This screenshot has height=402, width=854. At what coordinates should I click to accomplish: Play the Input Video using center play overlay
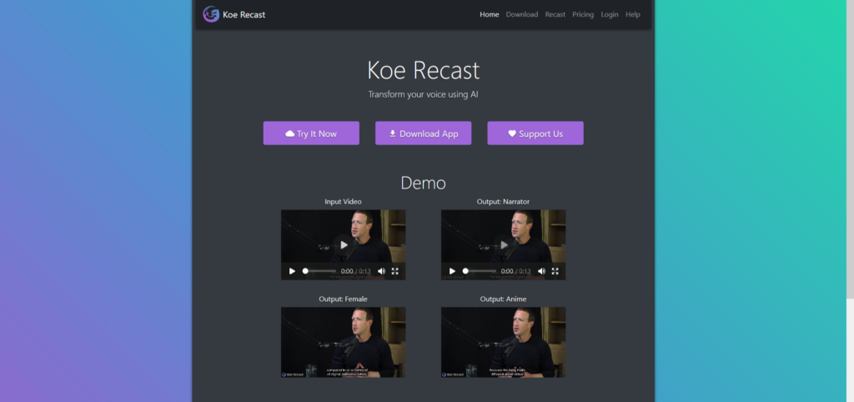(x=344, y=245)
